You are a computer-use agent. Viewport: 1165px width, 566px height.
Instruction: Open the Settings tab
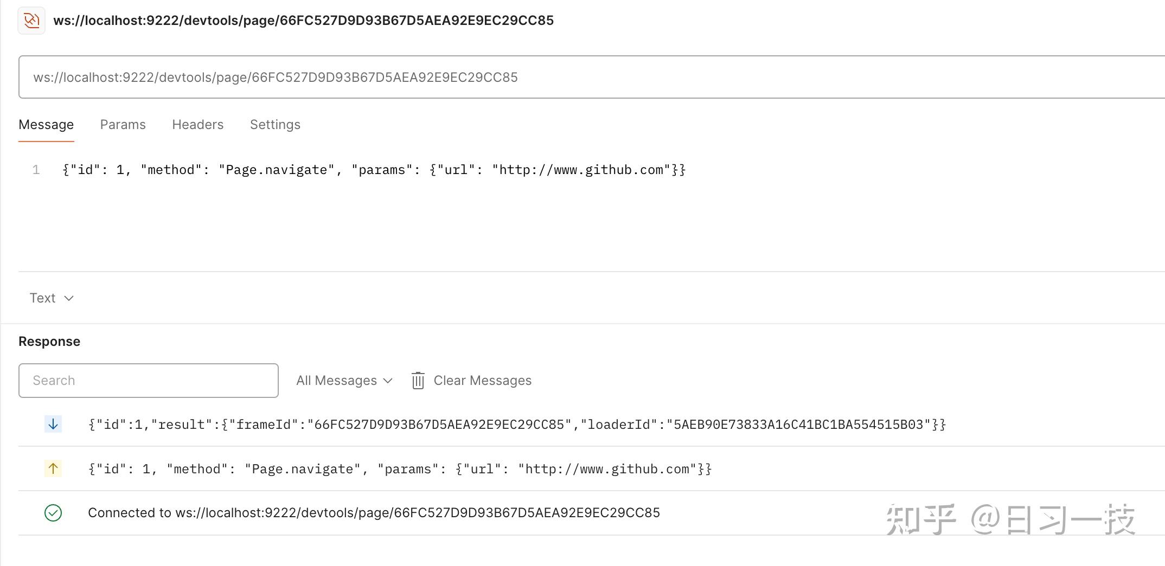(275, 125)
